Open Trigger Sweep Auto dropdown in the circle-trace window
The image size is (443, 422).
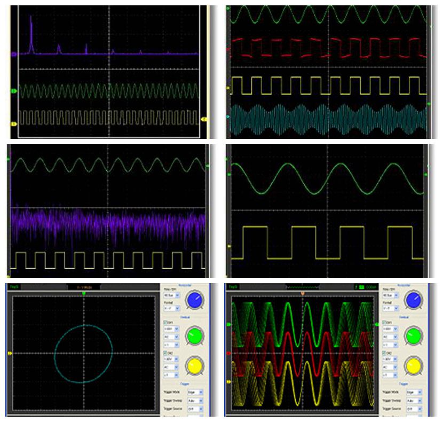(x=195, y=401)
